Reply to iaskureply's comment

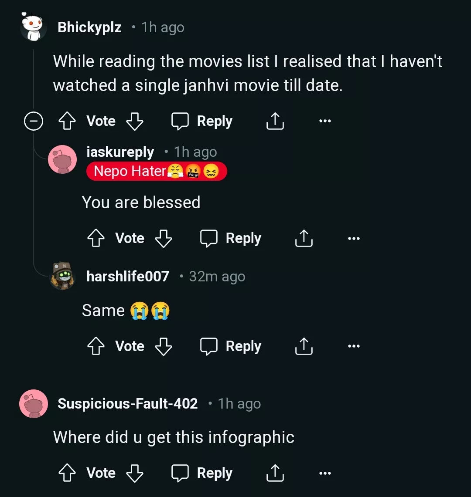pos(231,238)
